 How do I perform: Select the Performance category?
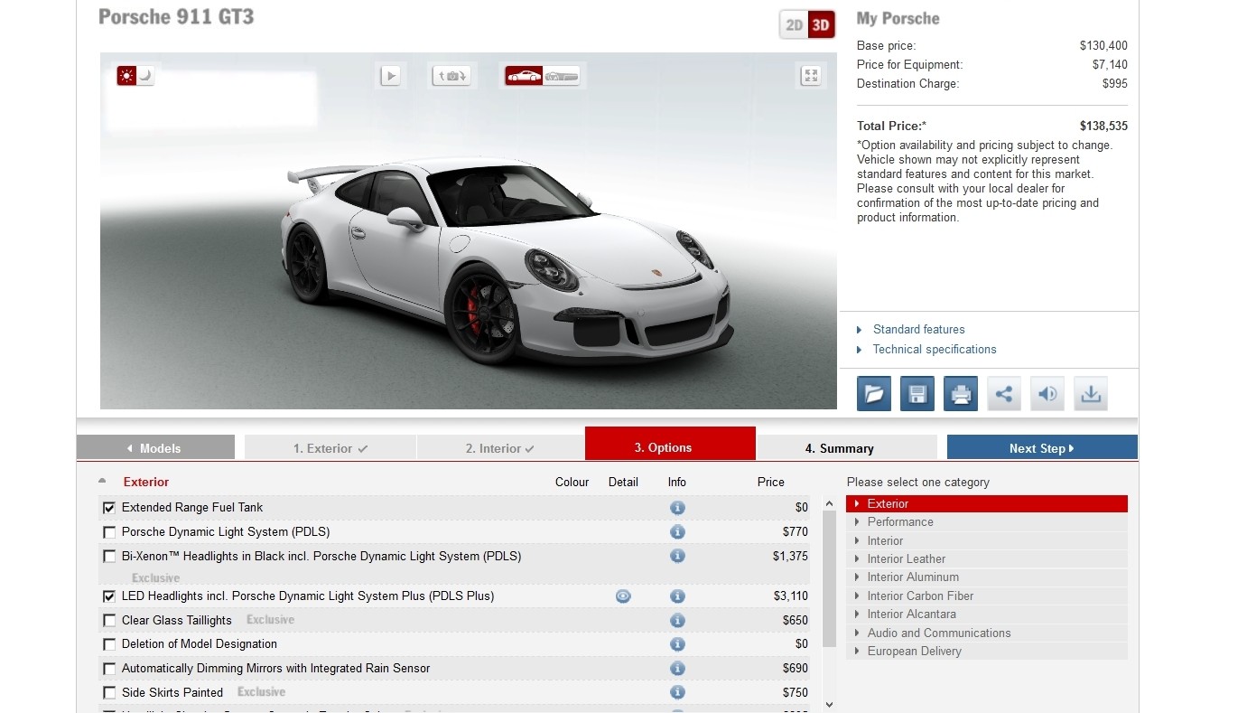click(x=987, y=522)
